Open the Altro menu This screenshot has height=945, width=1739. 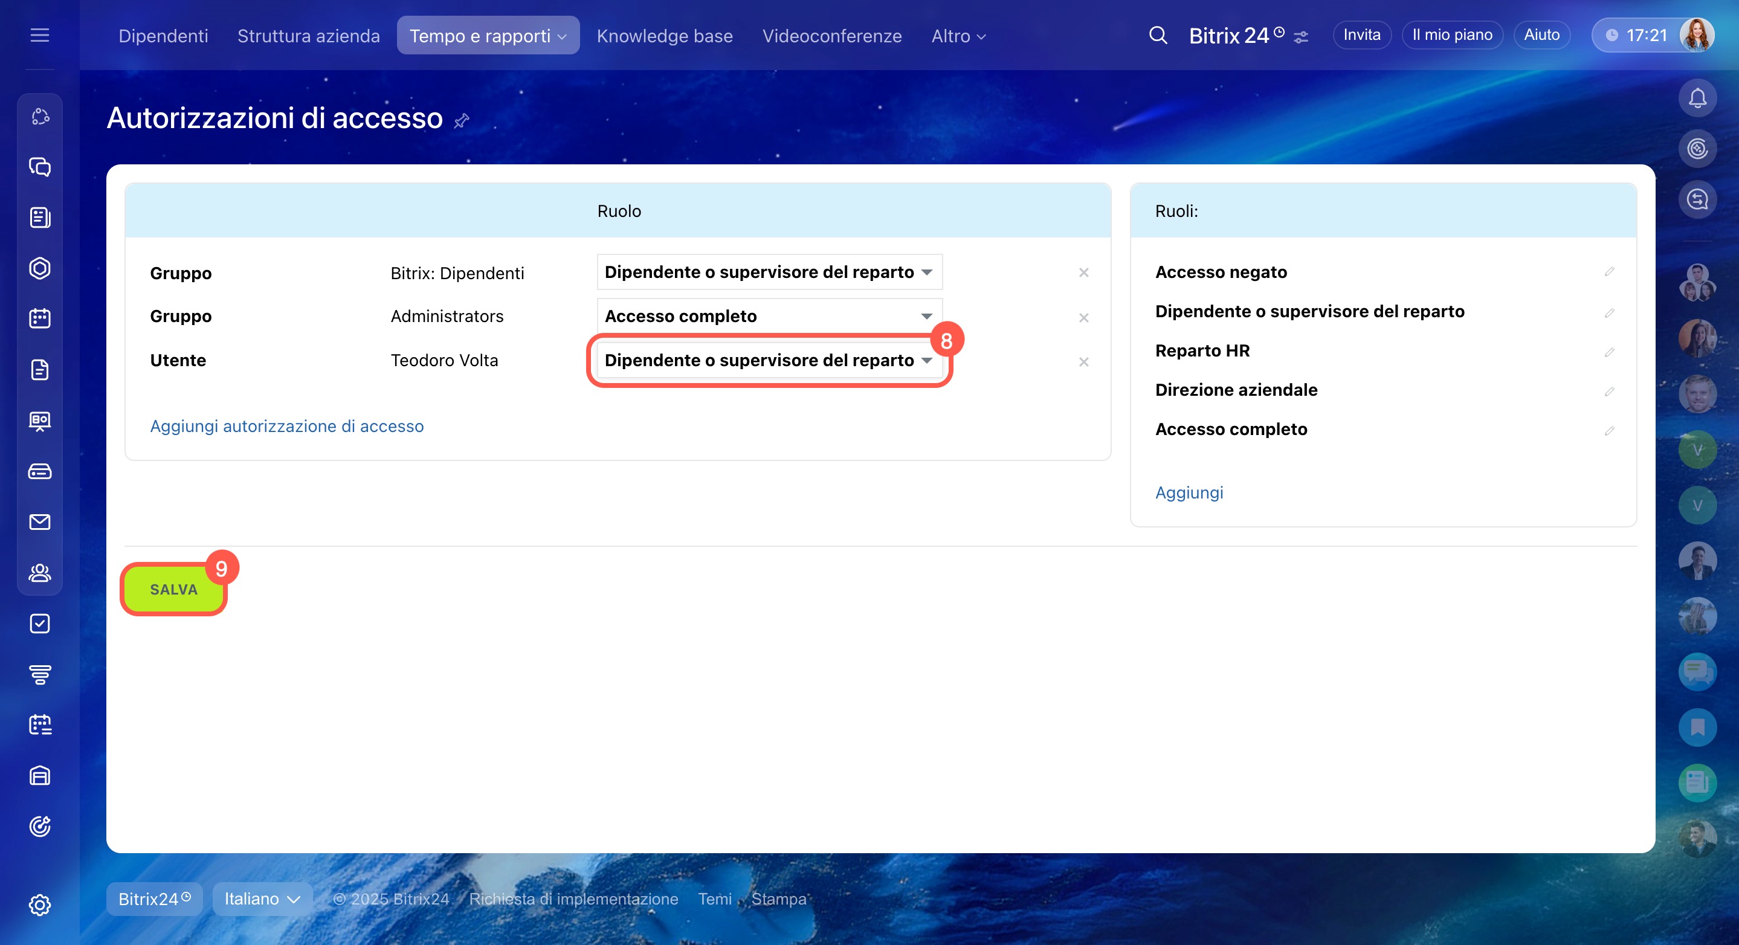958,36
